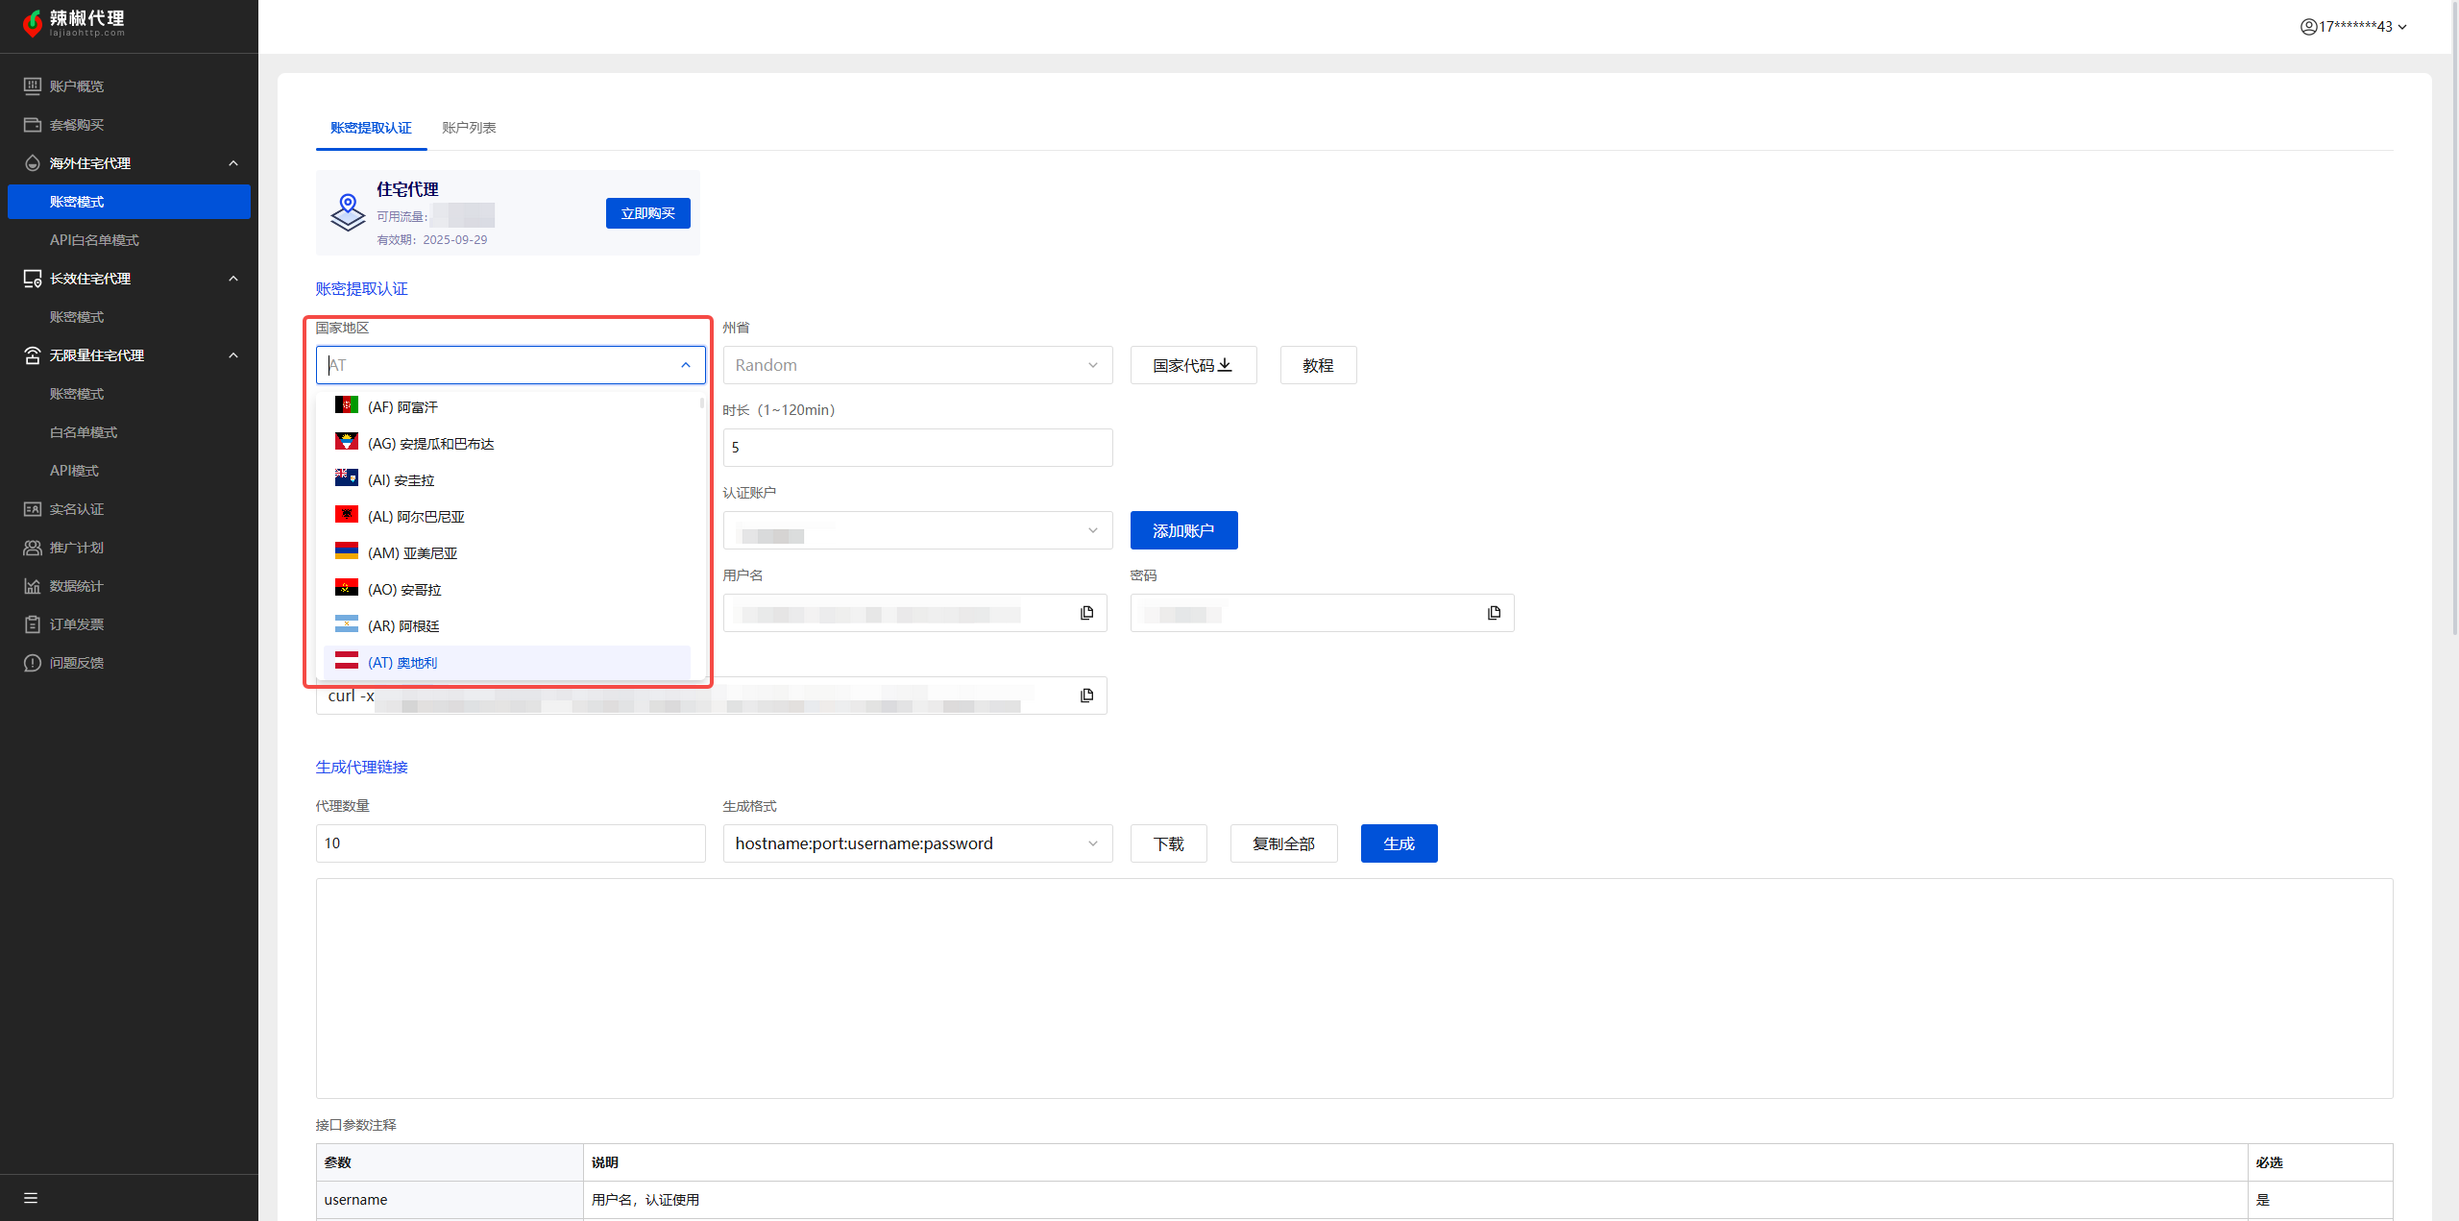The width and height of the screenshot is (2459, 1221).
Task: Open 数据统计 in the sidebar
Action: pos(76,586)
